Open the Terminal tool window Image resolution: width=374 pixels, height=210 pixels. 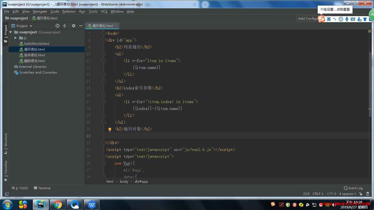tap(42, 188)
